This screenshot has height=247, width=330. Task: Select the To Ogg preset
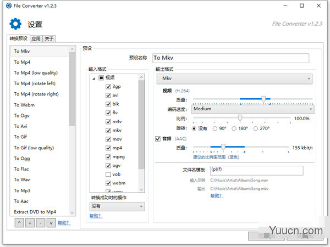(x=40, y=159)
